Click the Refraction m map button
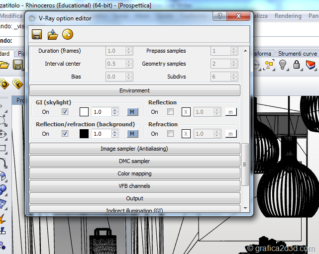This screenshot has height=254, width=319. click(x=231, y=134)
